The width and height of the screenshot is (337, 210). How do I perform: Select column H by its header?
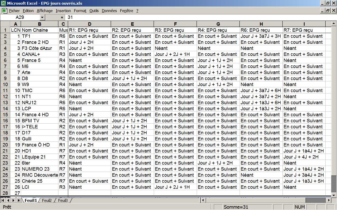tap(261, 24)
